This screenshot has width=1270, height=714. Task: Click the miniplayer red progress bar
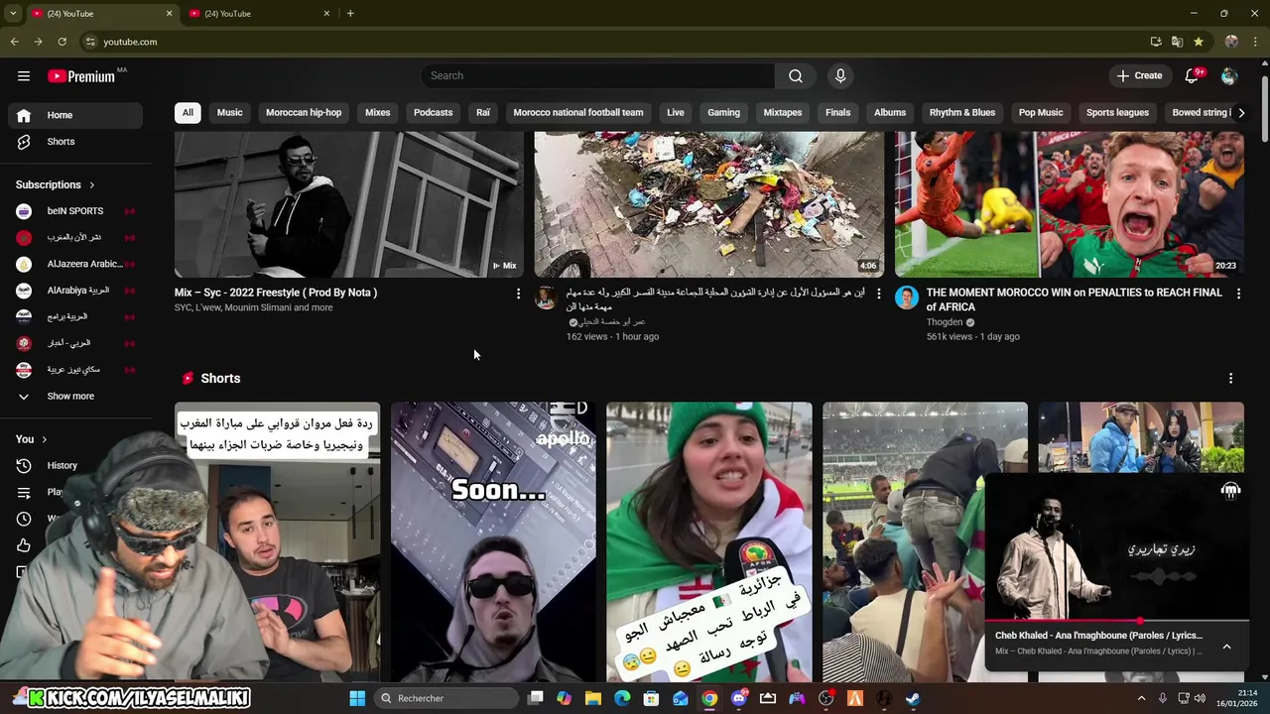coord(1116,622)
